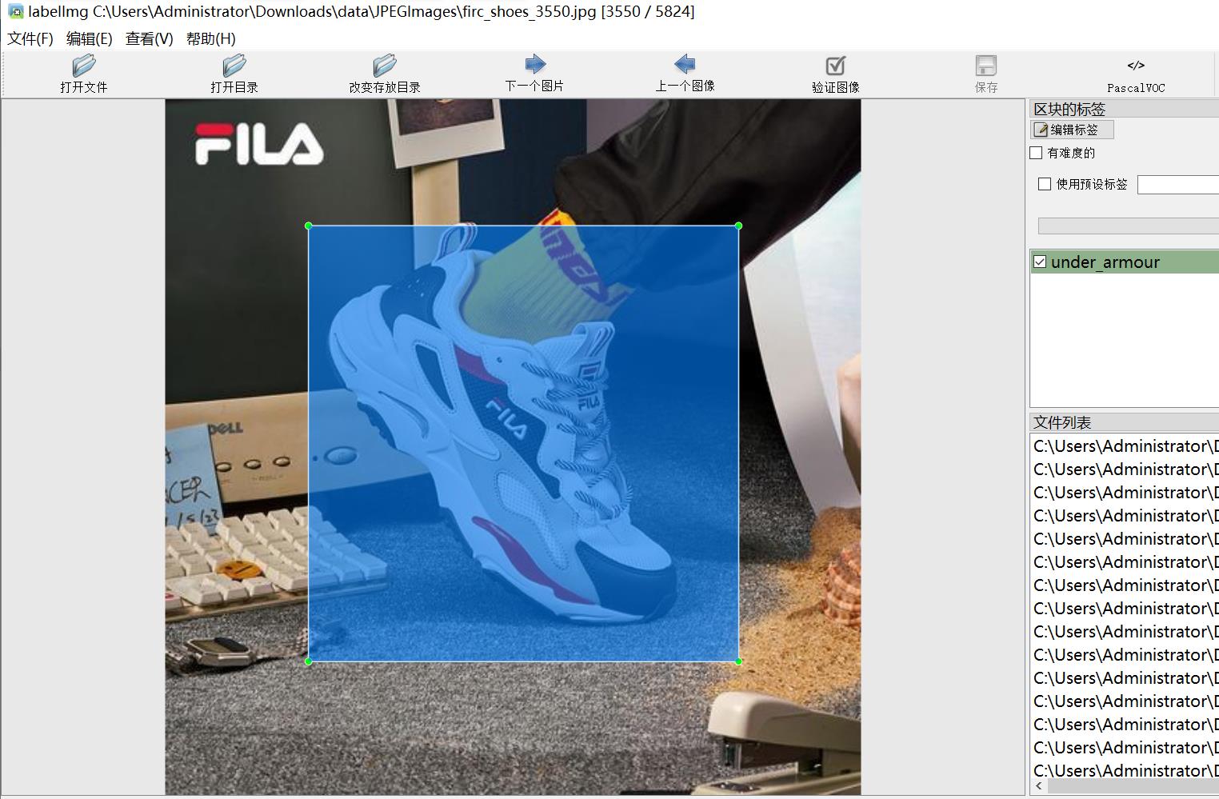This screenshot has height=799, width=1219.
Task: Click the labelImg window title icon
Action: (15, 11)
